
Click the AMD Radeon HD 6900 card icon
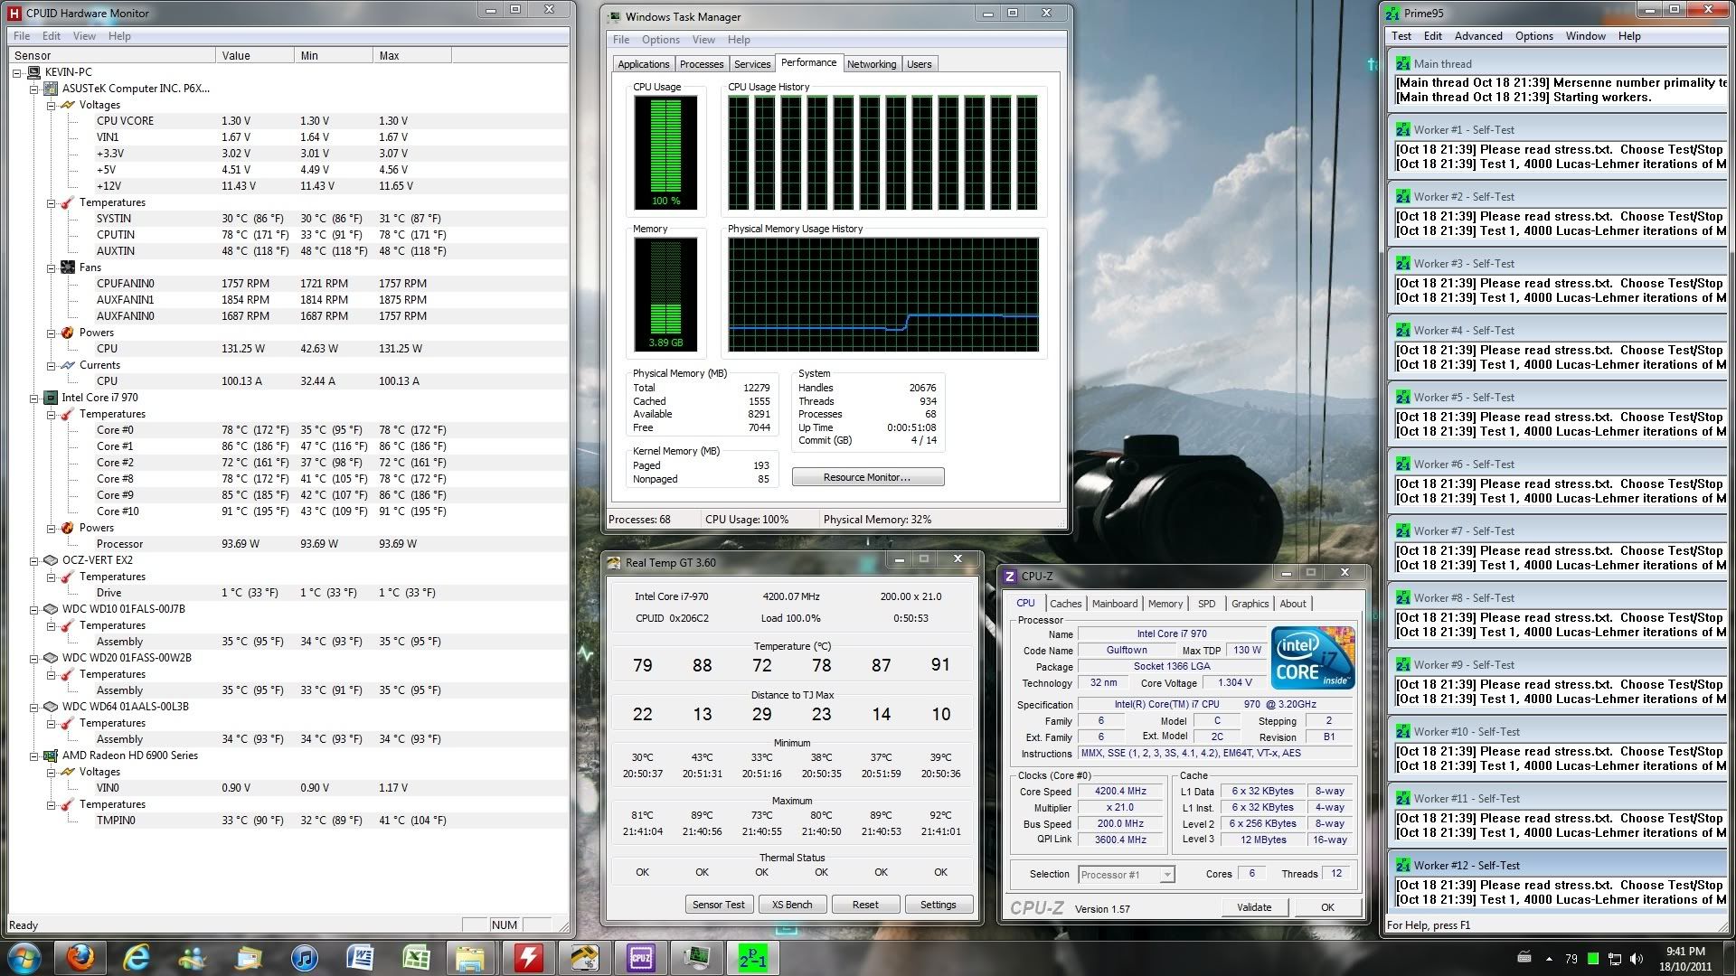point(51,755)
